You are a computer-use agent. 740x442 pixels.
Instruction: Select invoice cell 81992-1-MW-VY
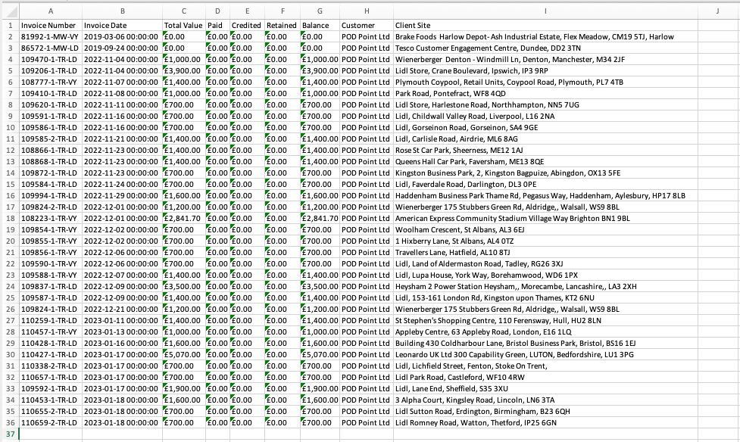tap(50, 36)
